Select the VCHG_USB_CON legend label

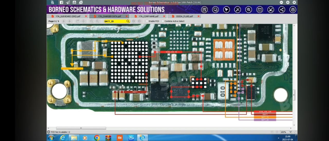[265, 112]
